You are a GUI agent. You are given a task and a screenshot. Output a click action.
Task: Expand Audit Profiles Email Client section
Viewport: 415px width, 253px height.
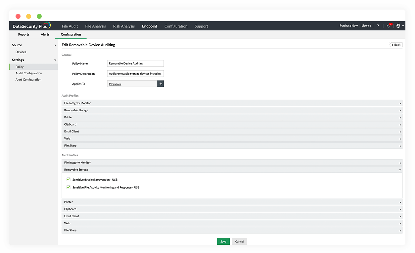click(x=232, y=131)
